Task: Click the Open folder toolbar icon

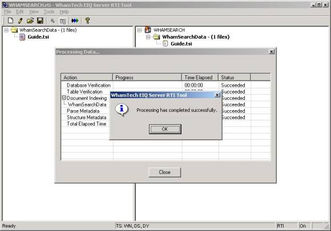Action: coord(30,21)
